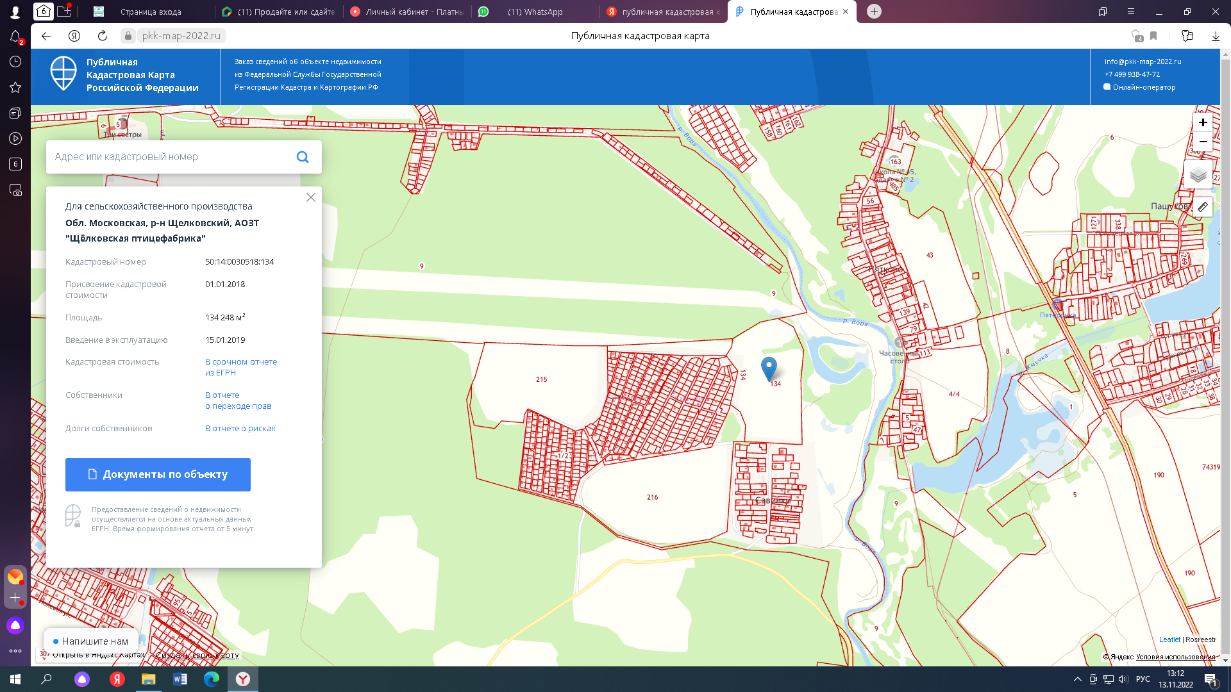
Task: Open the bookmark page icon
Action: click(x=1153, y=36)
